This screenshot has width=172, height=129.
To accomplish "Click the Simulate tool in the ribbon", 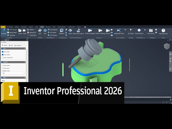I will click(x=3, y=32).
